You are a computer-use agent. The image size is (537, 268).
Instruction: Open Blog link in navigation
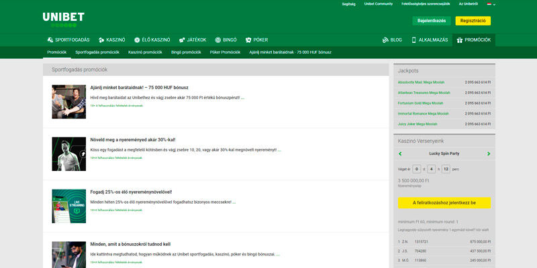392,40
